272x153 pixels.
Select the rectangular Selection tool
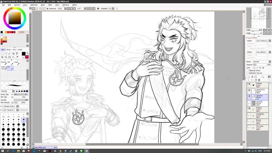coord(2,54)
